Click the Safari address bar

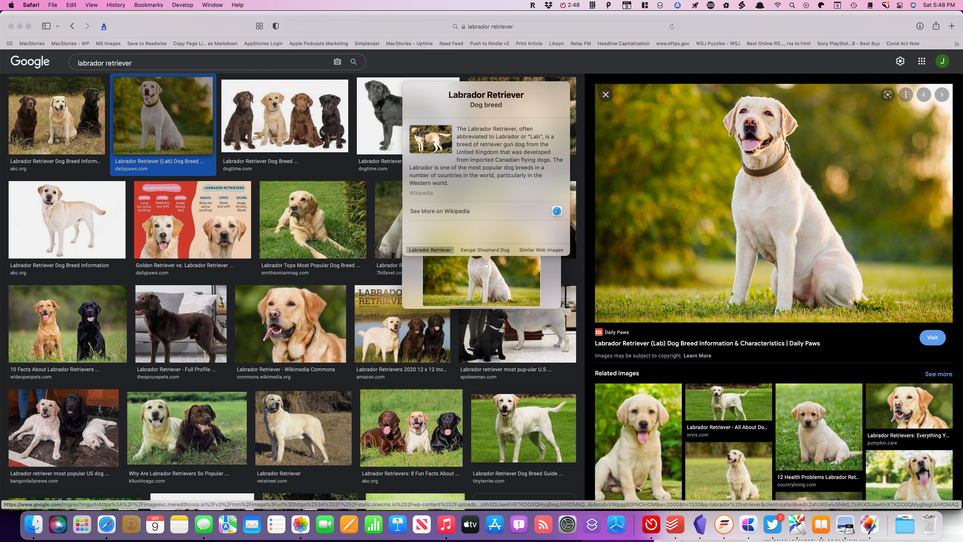tap(482, 26)
